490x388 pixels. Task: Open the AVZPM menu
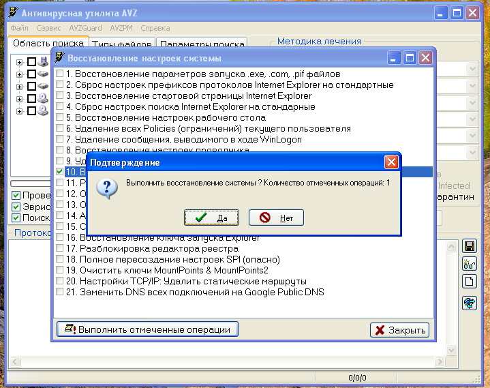pyautogui.click(x=121, y=28)
